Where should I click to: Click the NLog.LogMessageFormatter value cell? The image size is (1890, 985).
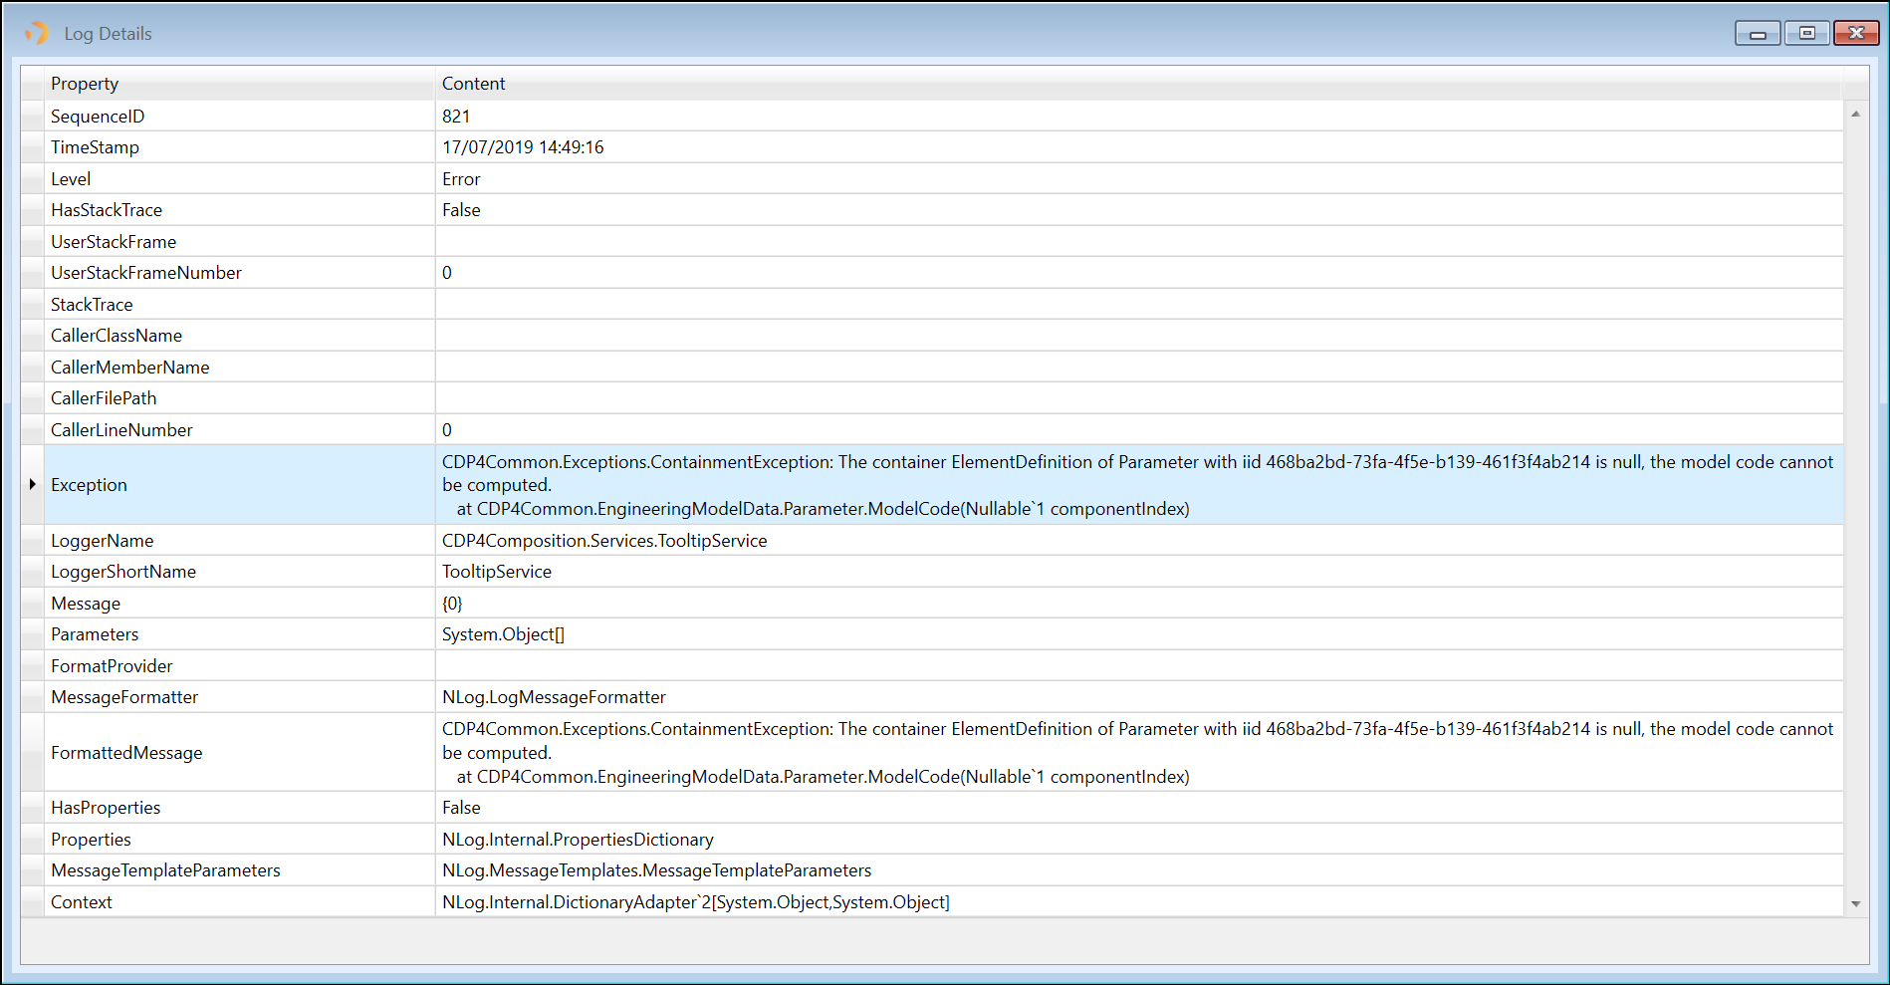554,696
